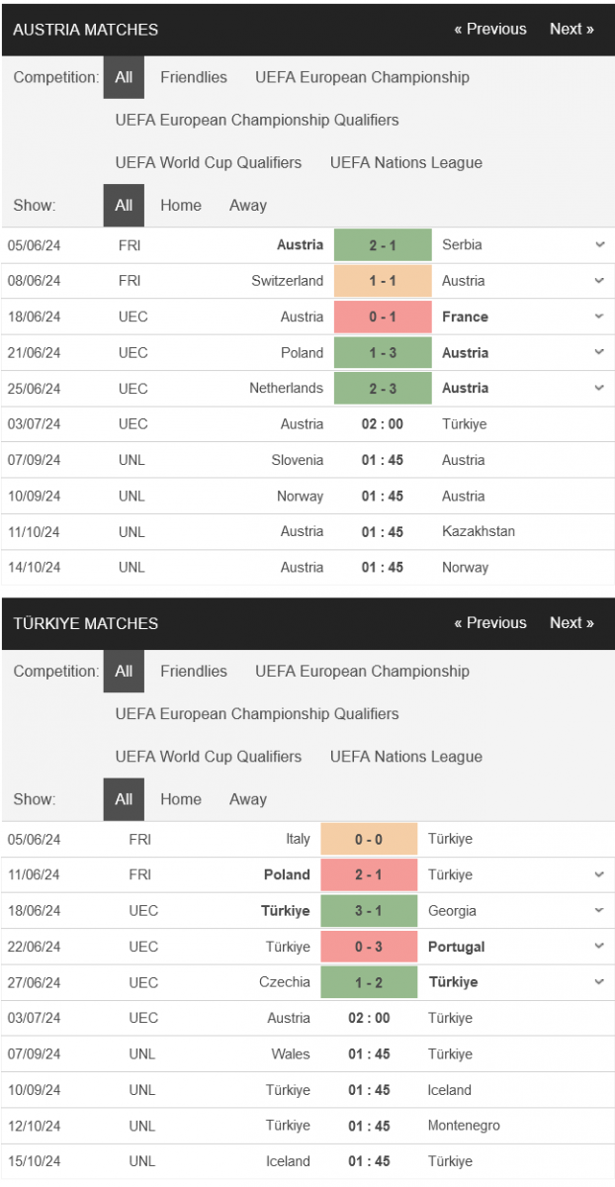Open the 0 - 0 Italy Türkiye score

click(x=369, y=839)
